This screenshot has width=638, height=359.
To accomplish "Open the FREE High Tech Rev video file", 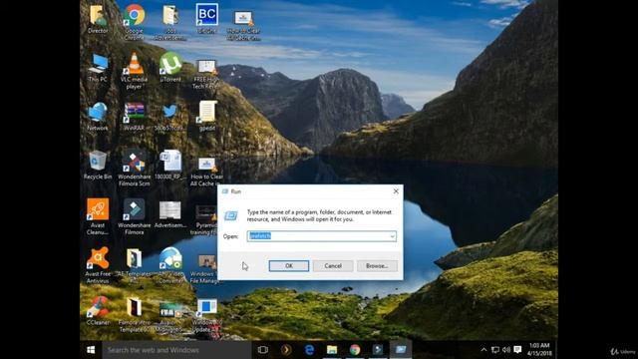I will 206,74.
